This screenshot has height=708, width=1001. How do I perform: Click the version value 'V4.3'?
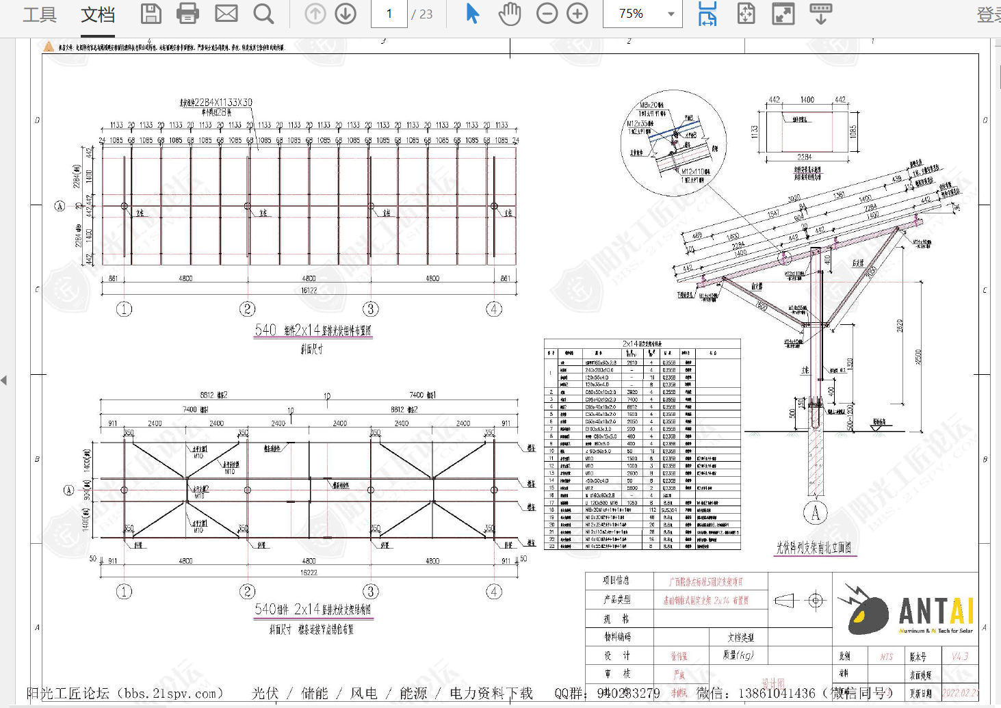click(x=960, y=656)
